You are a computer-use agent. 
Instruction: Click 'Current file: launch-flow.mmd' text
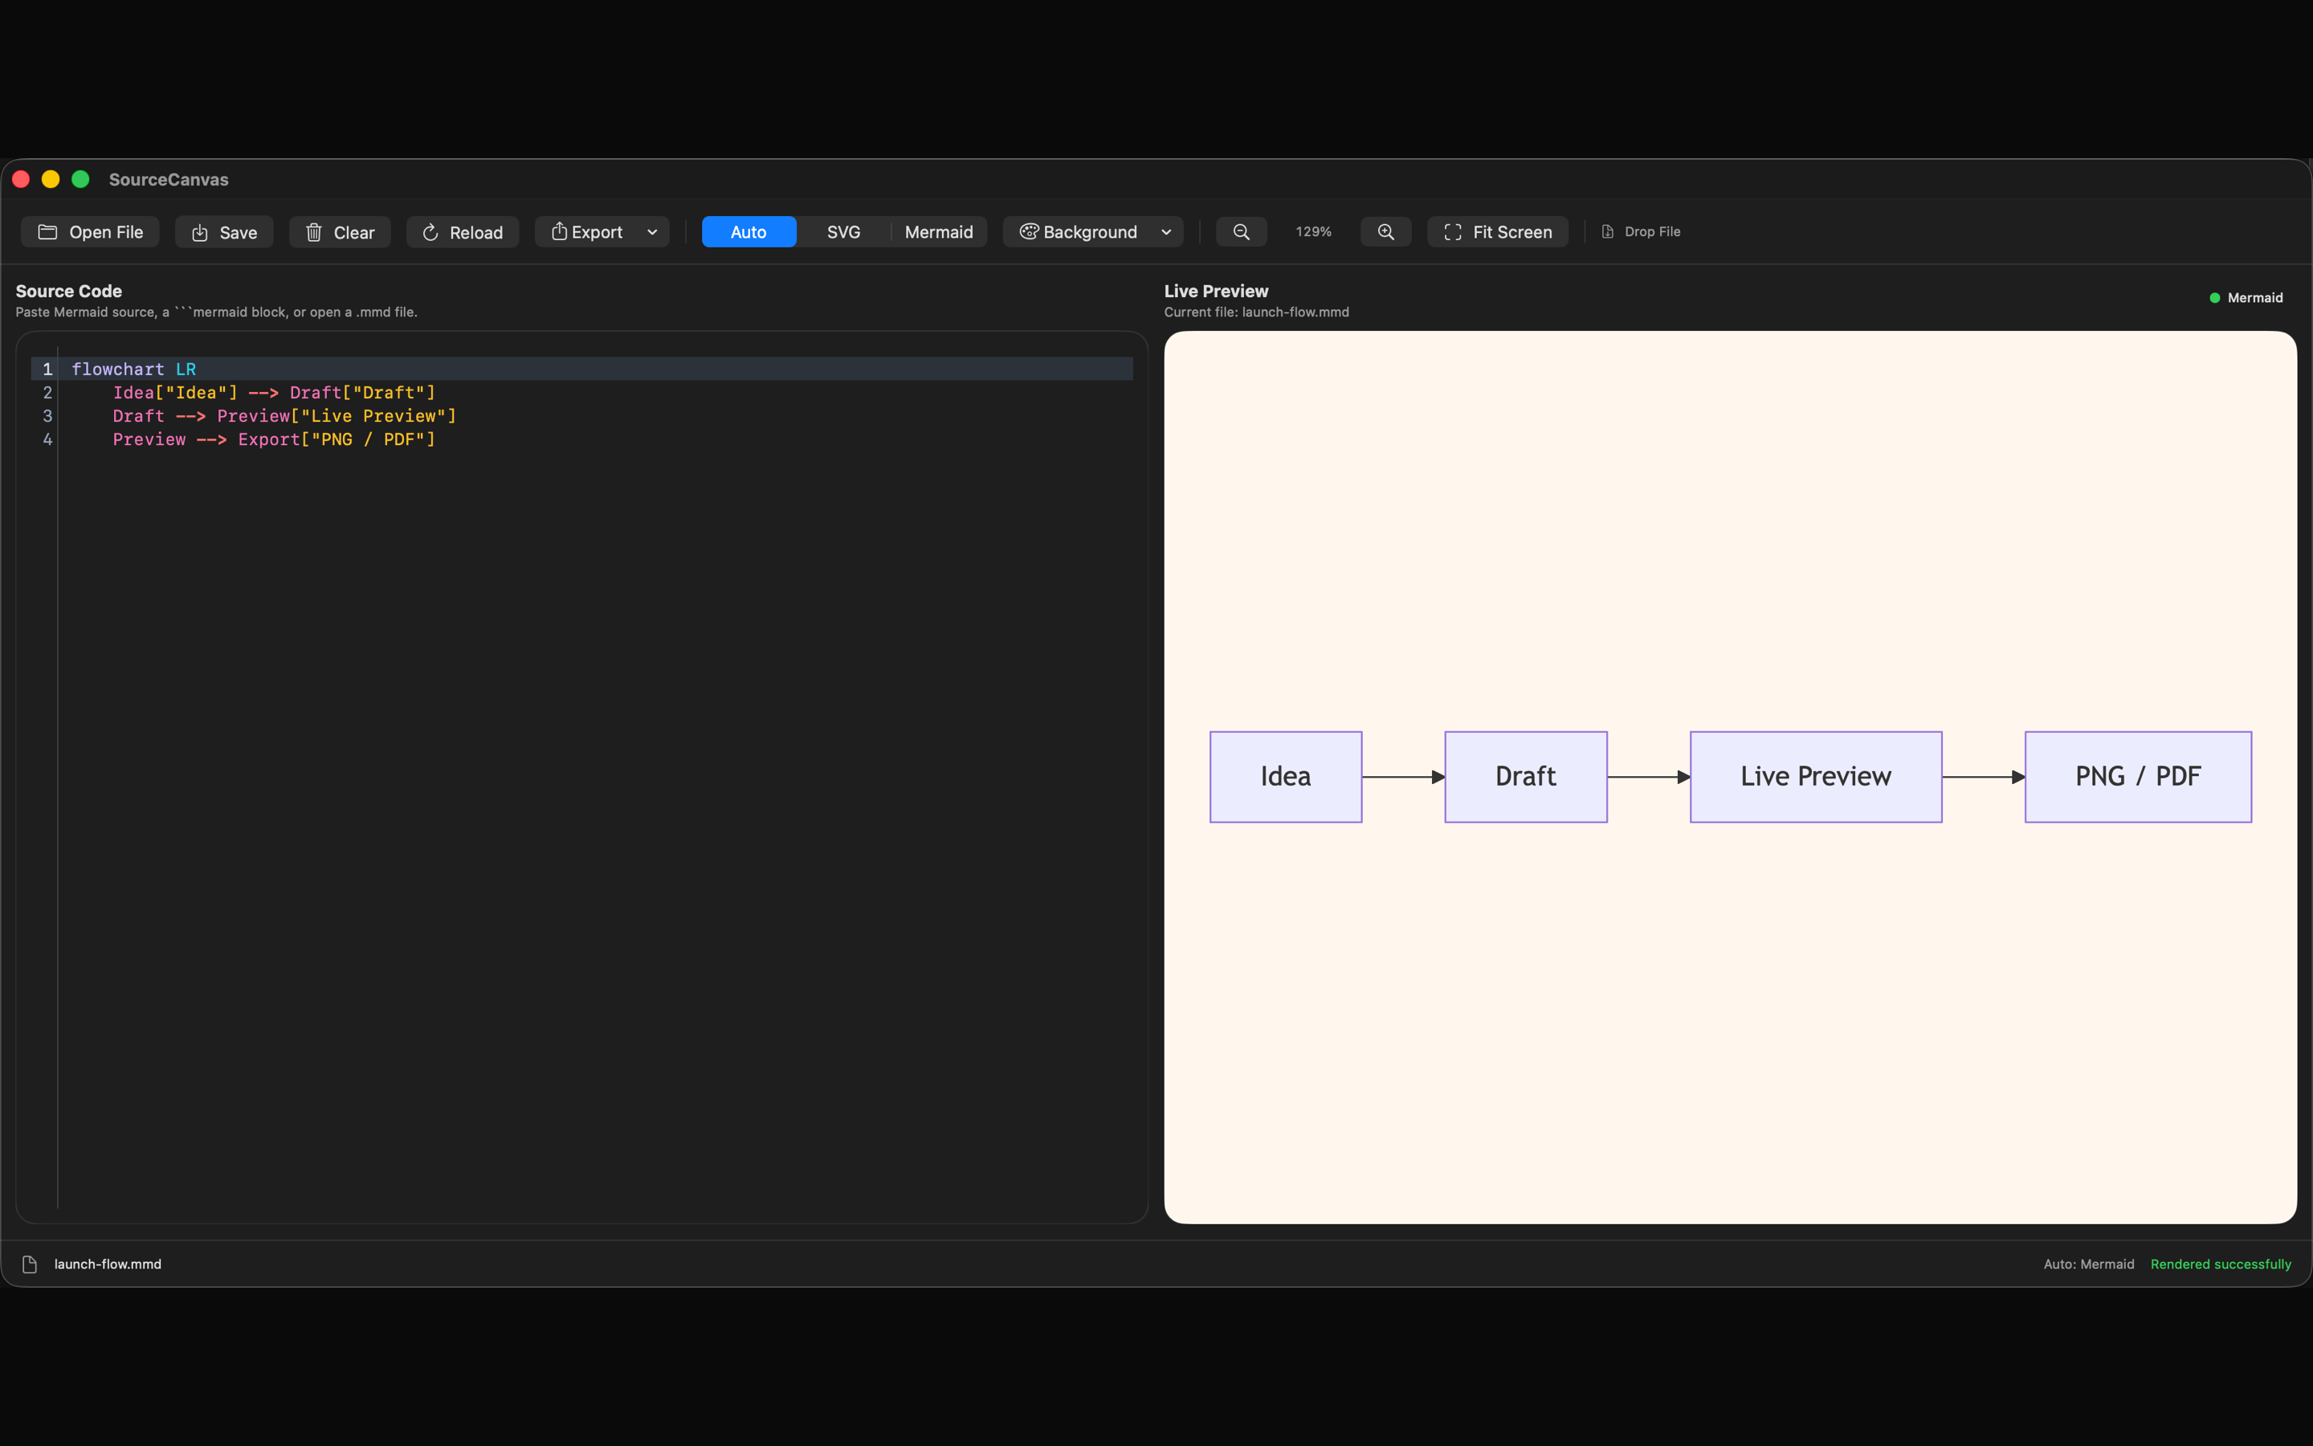point(1257,312)
